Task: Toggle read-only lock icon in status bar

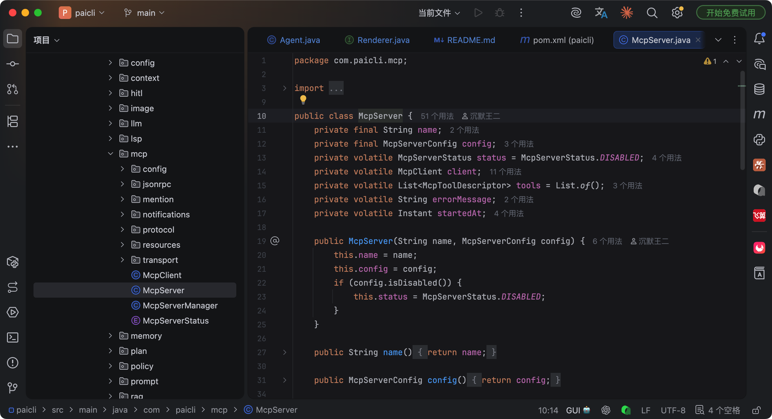Action: [x=756, y=410]
